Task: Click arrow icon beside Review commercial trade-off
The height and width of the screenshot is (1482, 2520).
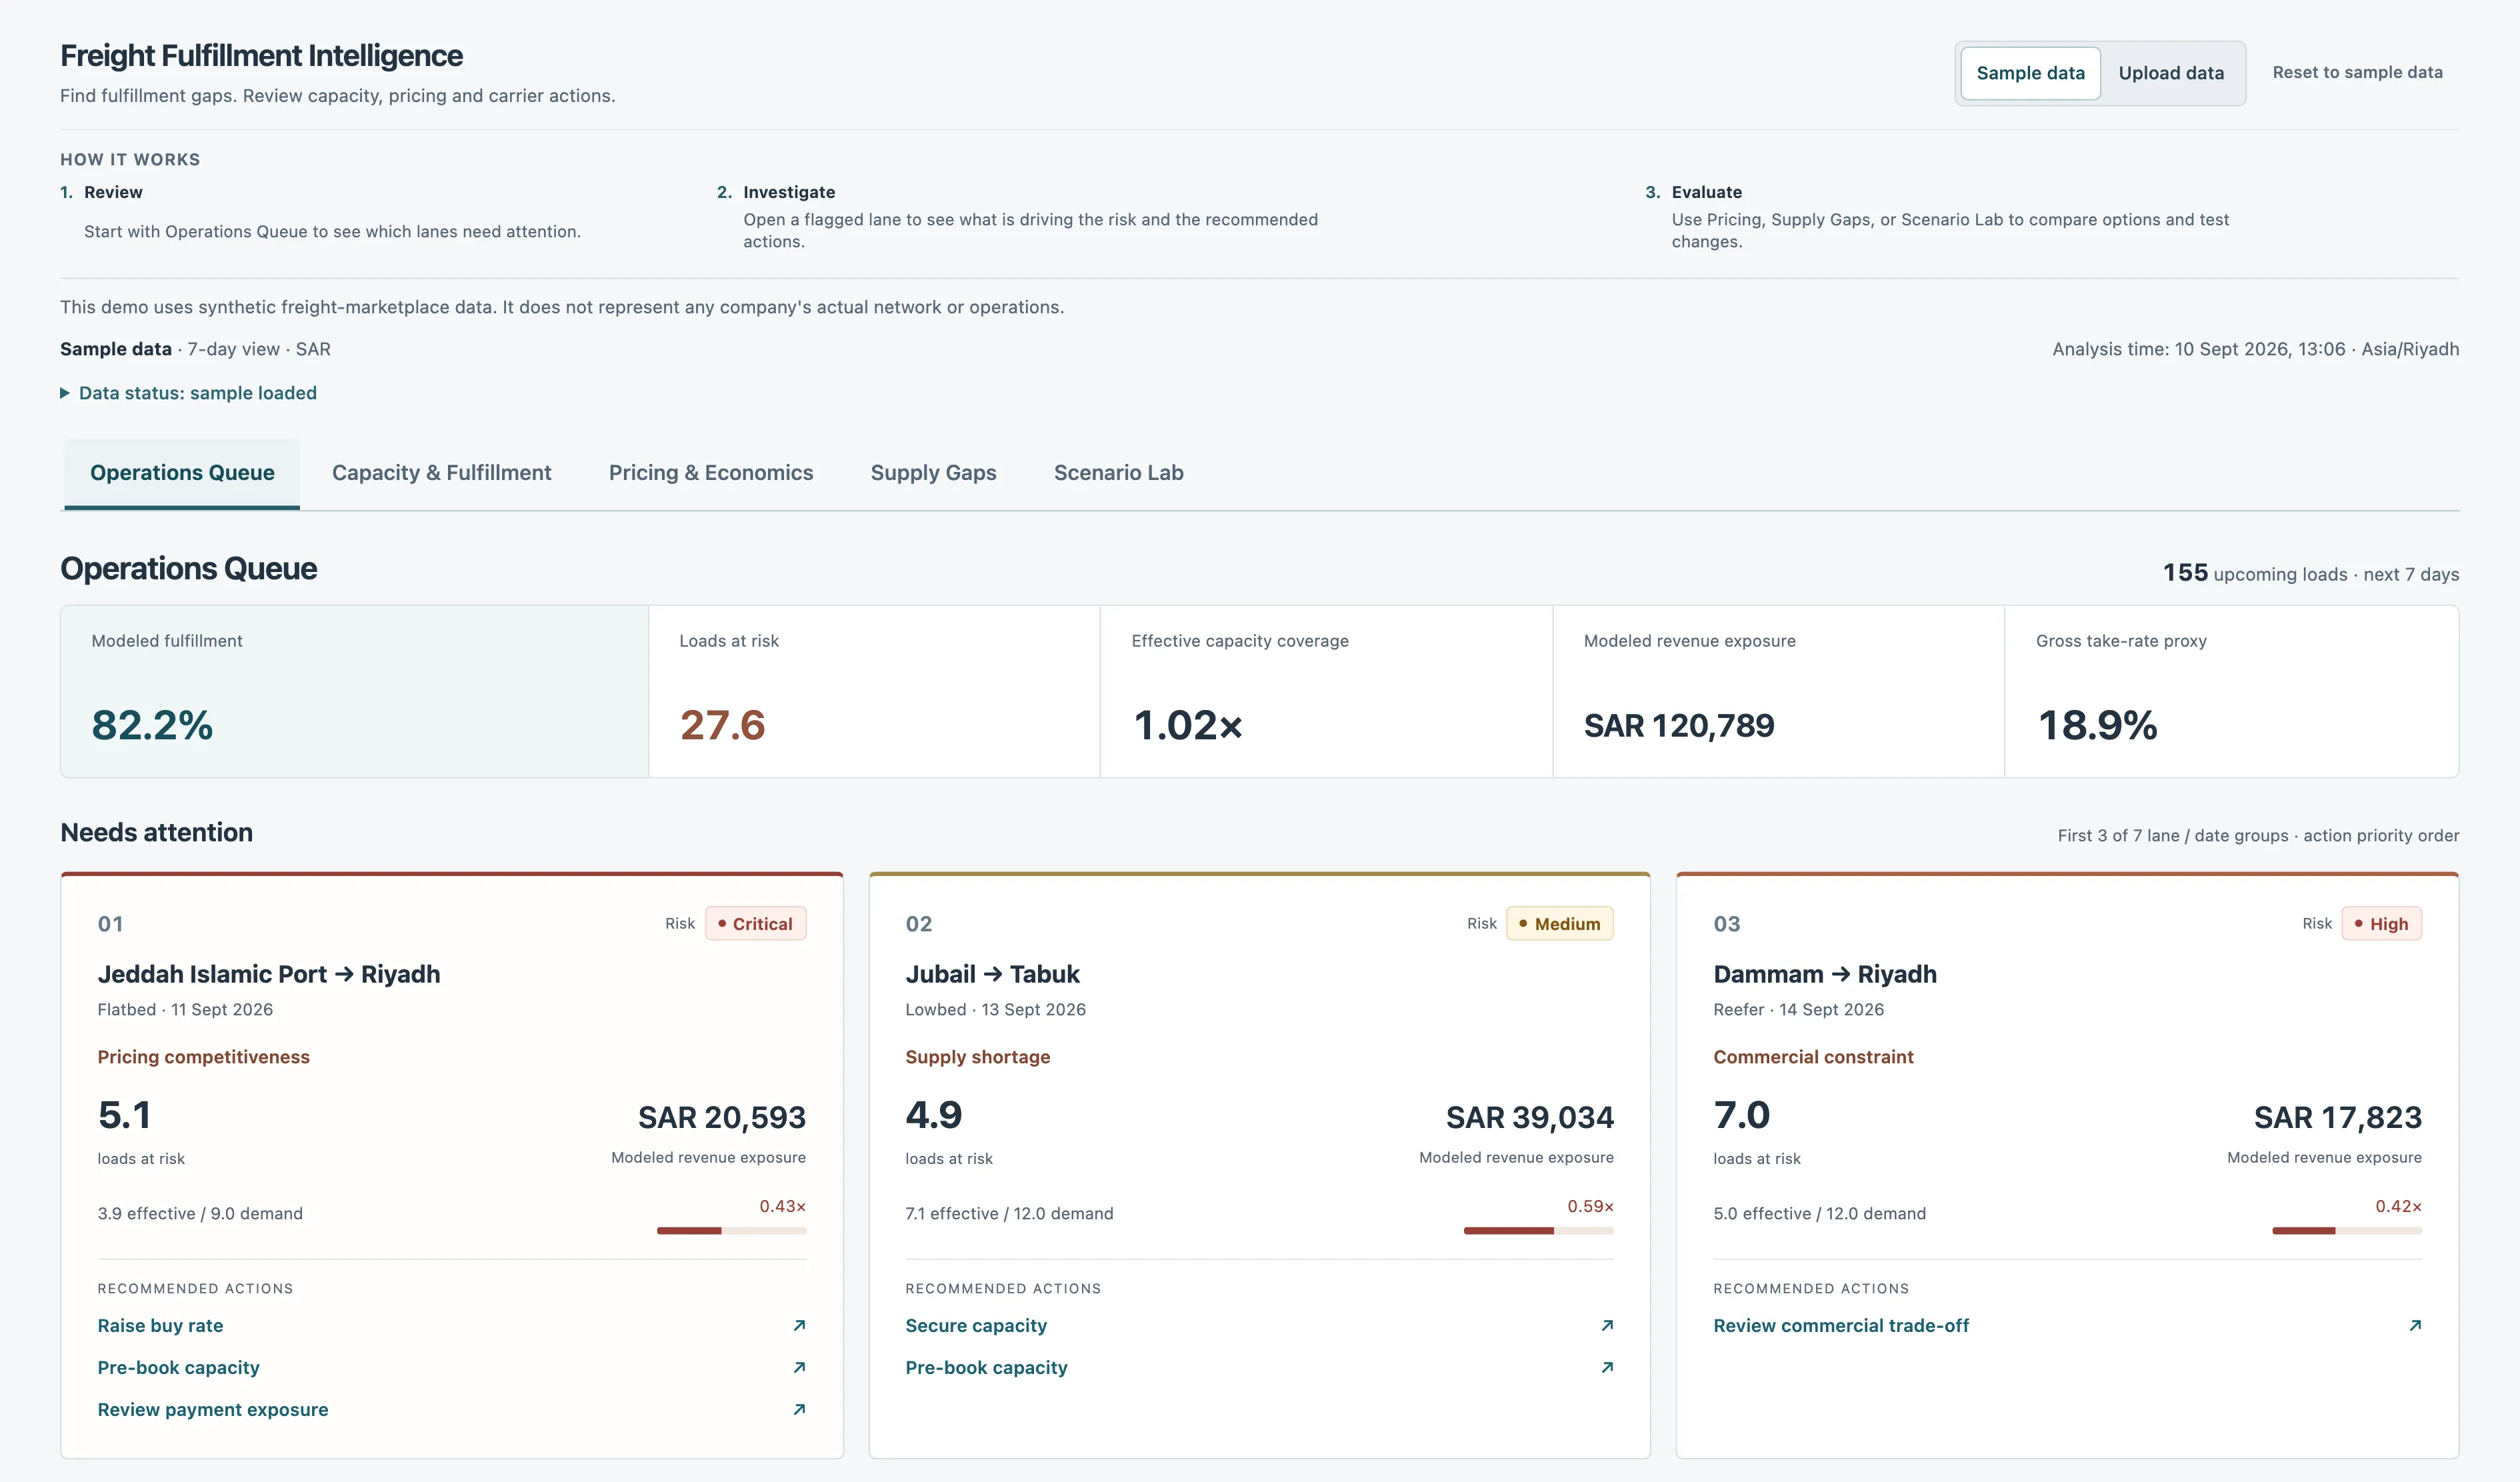Action: [x=2415, y=1325]
